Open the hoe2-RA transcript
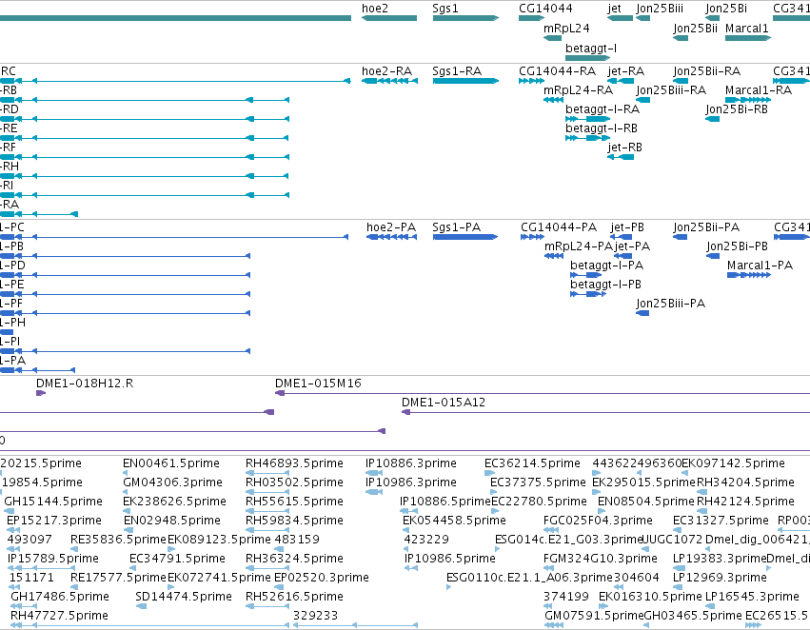Screen dimensions: 810x630 [389, 81]
